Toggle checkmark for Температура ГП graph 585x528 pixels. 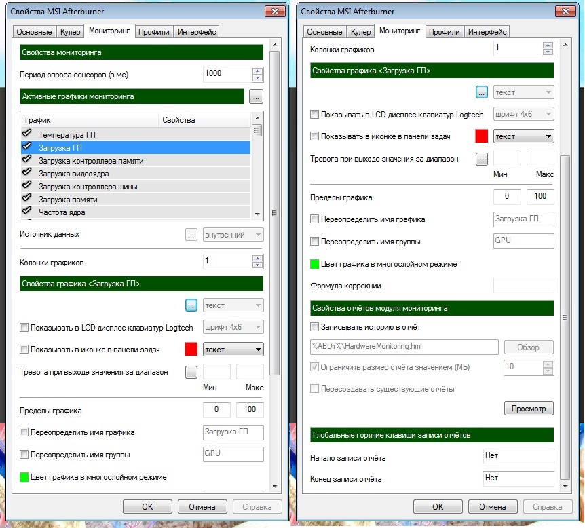[x=27, y=133]
